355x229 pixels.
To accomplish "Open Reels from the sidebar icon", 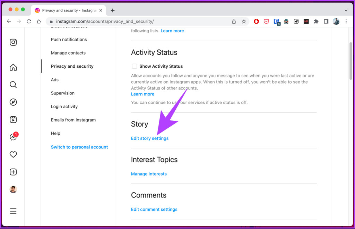I will point(13,119).
